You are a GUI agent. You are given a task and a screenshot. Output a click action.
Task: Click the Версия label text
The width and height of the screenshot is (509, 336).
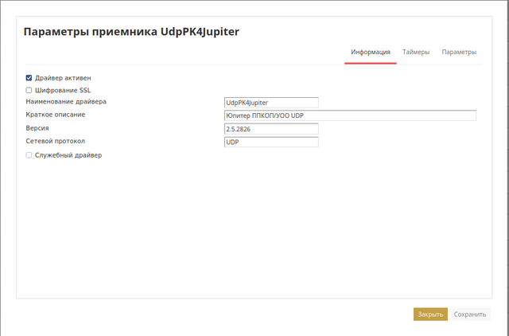[x=37, y=128]
